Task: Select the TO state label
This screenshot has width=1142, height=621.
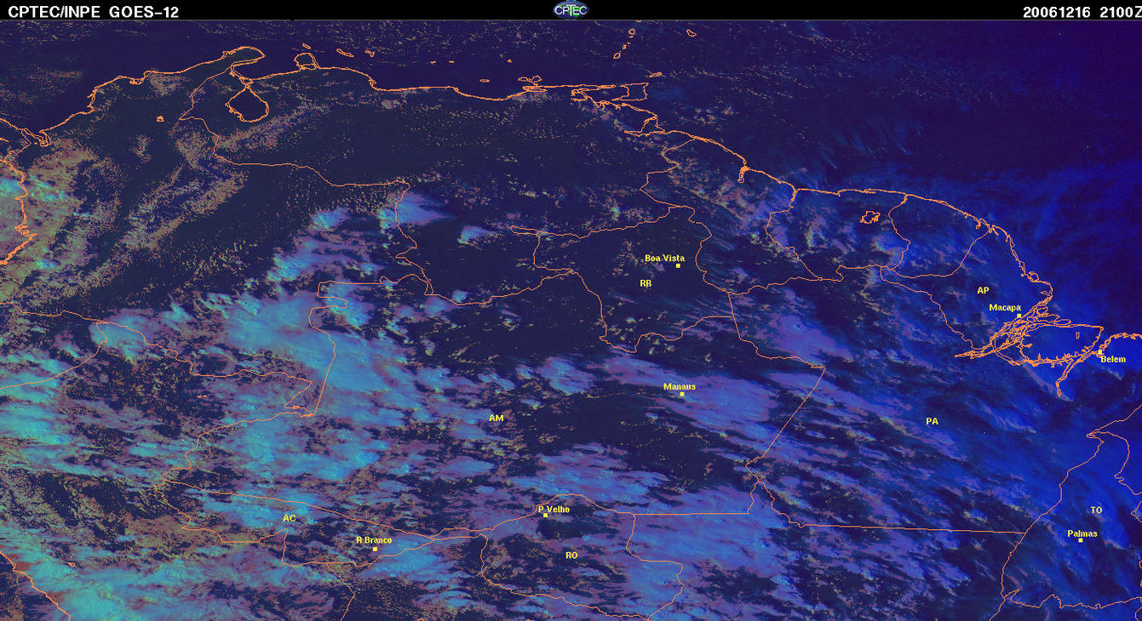Action: click(1096, 510)
